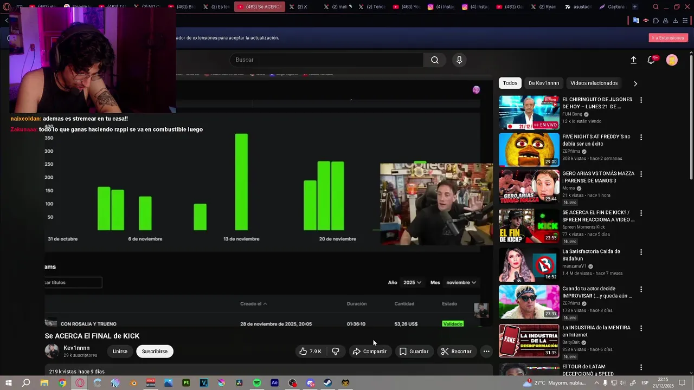Open options for Se acerca el fin de Kick
The height and width of the screenshot is (390, 694).
[641, 213]
